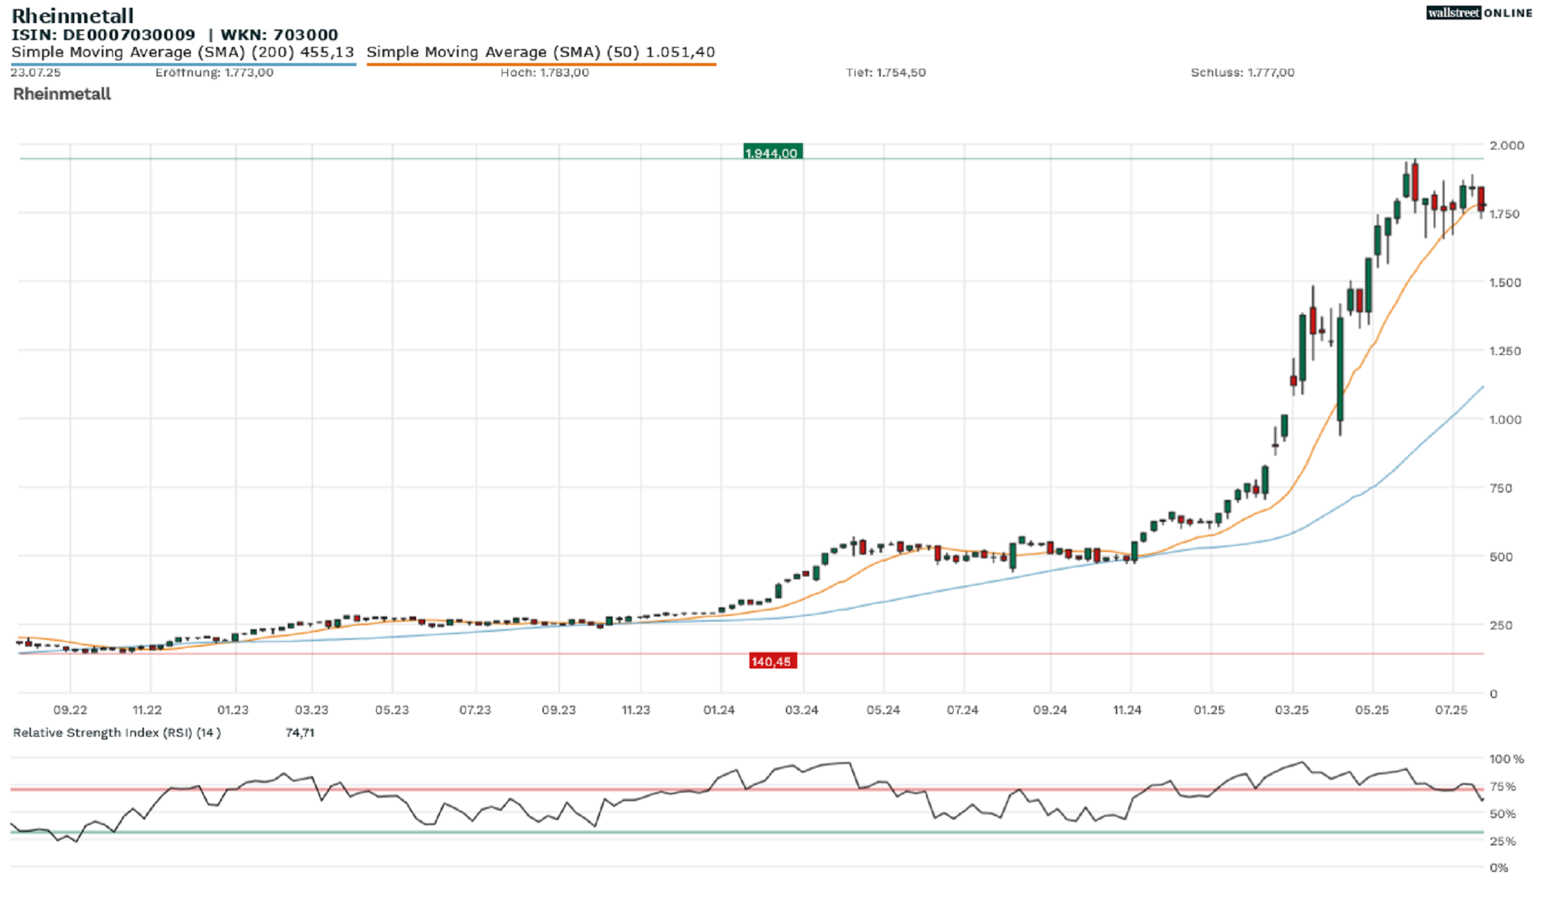Click the 03.25 date axis label
The height and width of the screenshot is (898, 1541).
[x=1291, y=710]
